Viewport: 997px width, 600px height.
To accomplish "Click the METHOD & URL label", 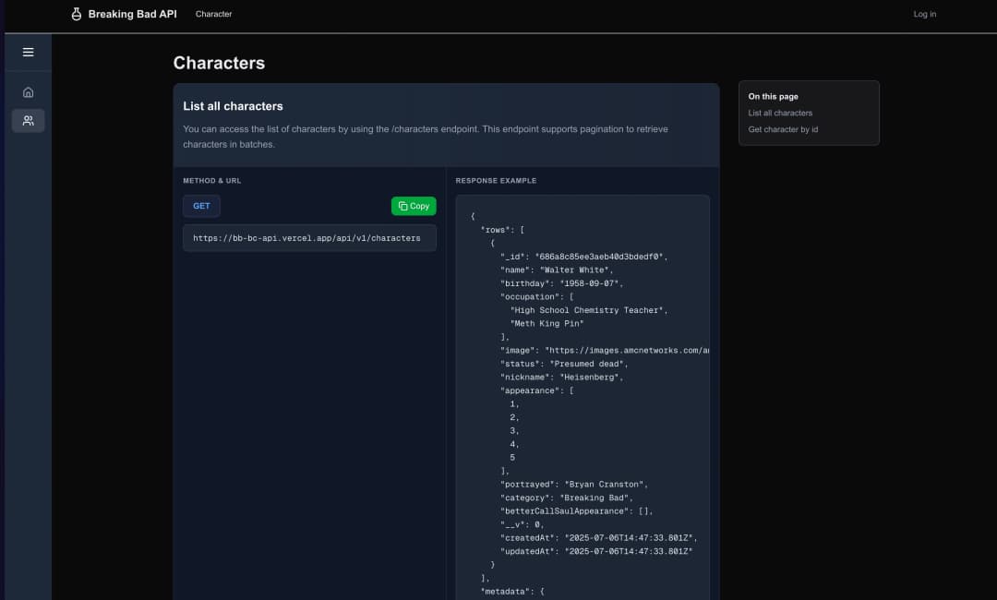I will (211, 181).
